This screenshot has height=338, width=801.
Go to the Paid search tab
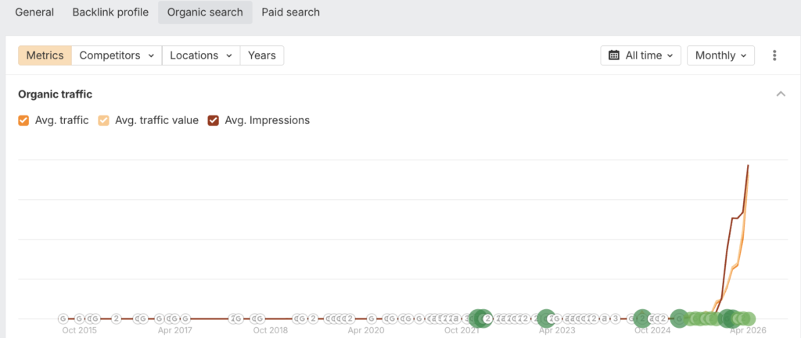(x=290, y=12)
